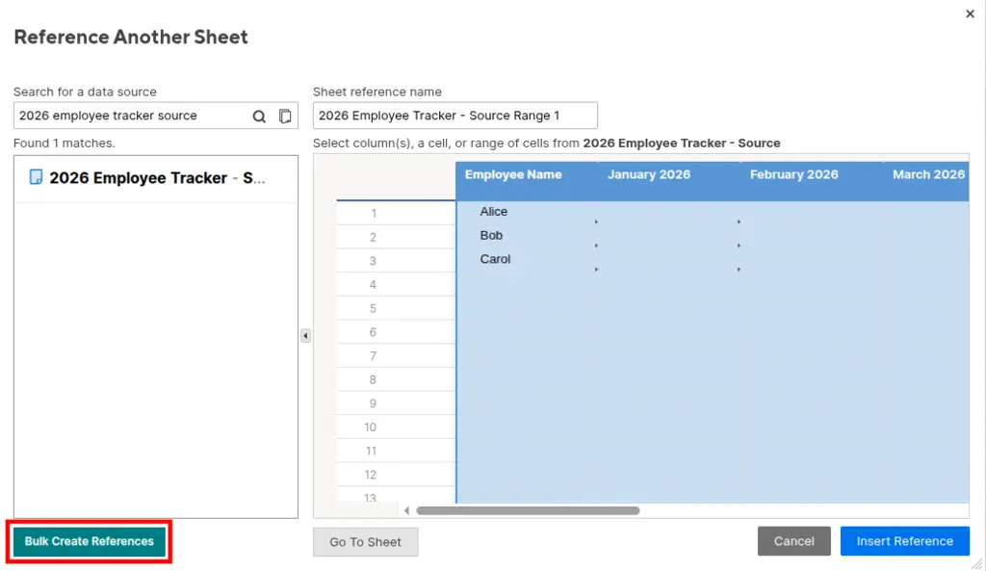Screen dimensions: 986x571
Task: Click row number 9
Action: (x=396, y=403)
